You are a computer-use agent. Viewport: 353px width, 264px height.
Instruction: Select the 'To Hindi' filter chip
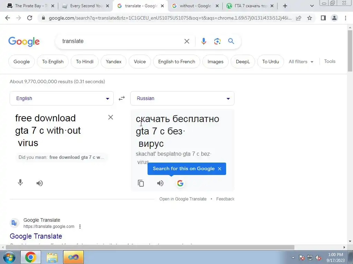tap(85, 62)
